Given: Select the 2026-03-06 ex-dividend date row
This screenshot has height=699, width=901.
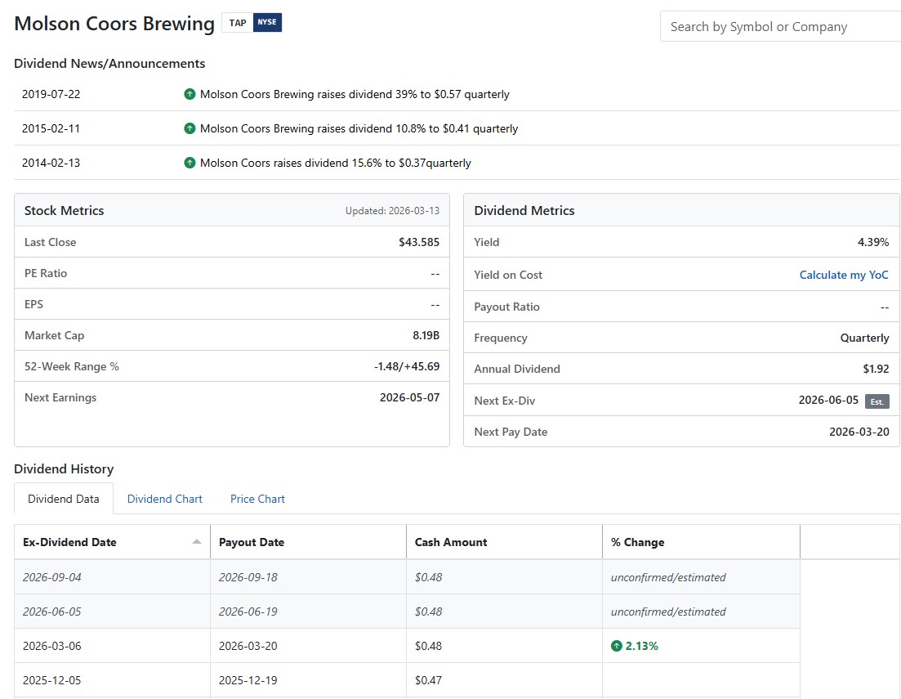Looking at the screenshot, I should tap(52, 646).
